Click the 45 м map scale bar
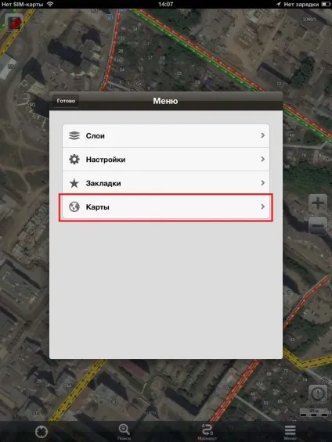The width and height of the screenshot is (332, 442). (314, 413)
